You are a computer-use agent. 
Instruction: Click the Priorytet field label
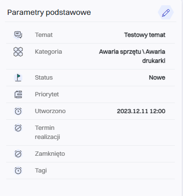tap(47, 94)
